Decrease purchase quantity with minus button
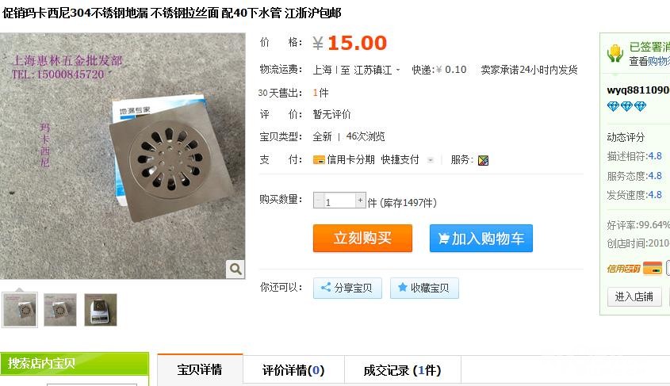670x386 pixels. coord(318,201)
